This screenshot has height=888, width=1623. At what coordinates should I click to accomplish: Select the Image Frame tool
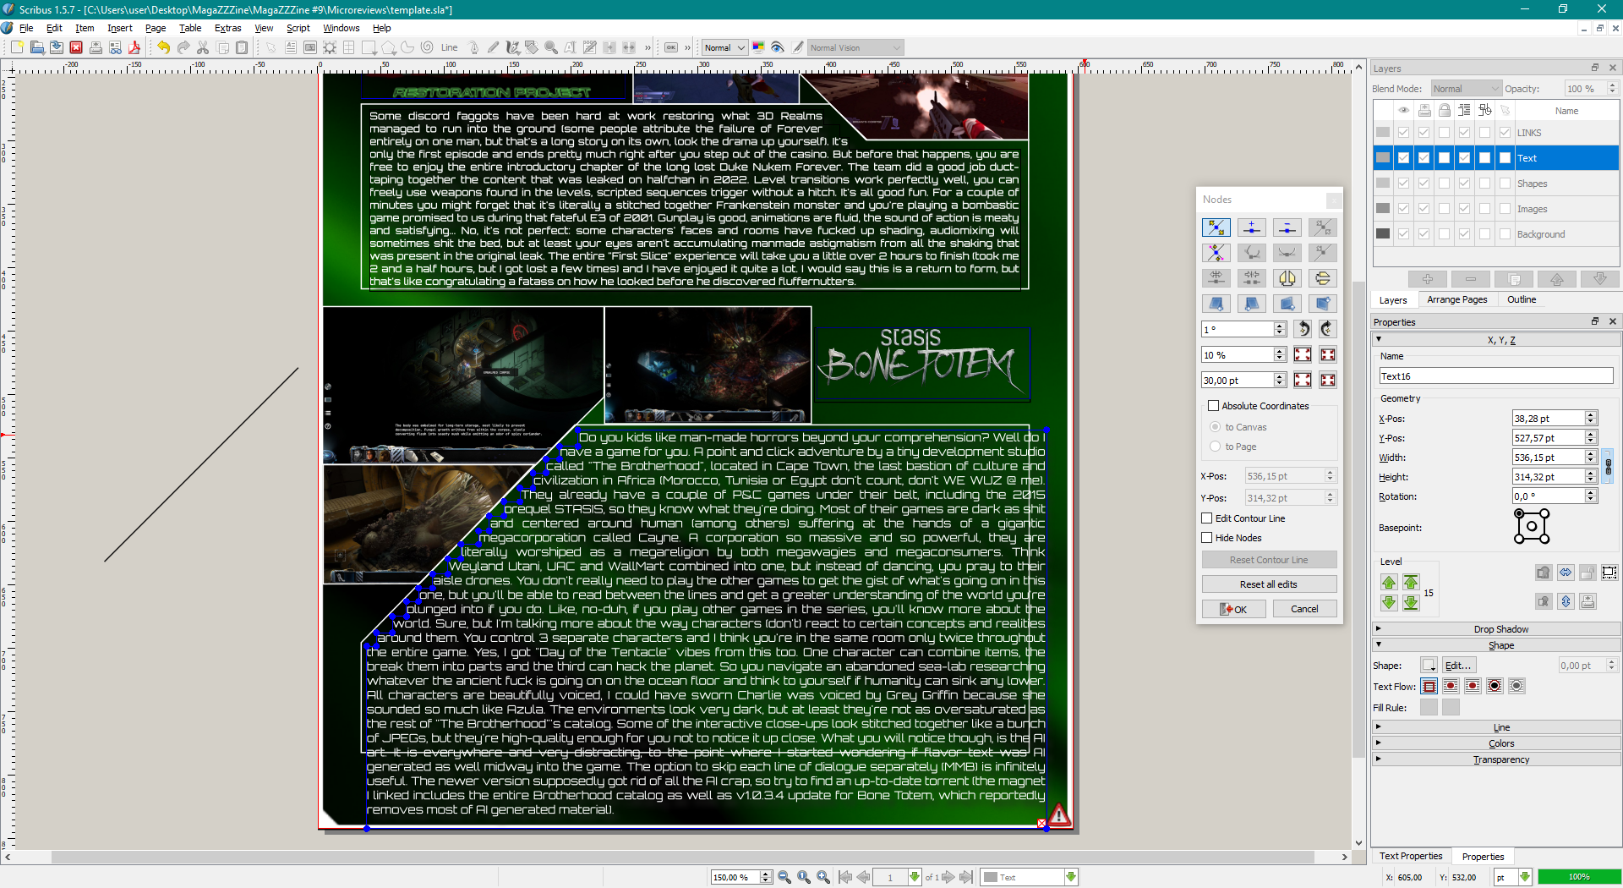[x=310, y=47]
